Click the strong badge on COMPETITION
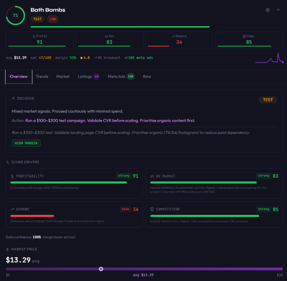Viewport: 287px width, 281px height. pos(264,209)
